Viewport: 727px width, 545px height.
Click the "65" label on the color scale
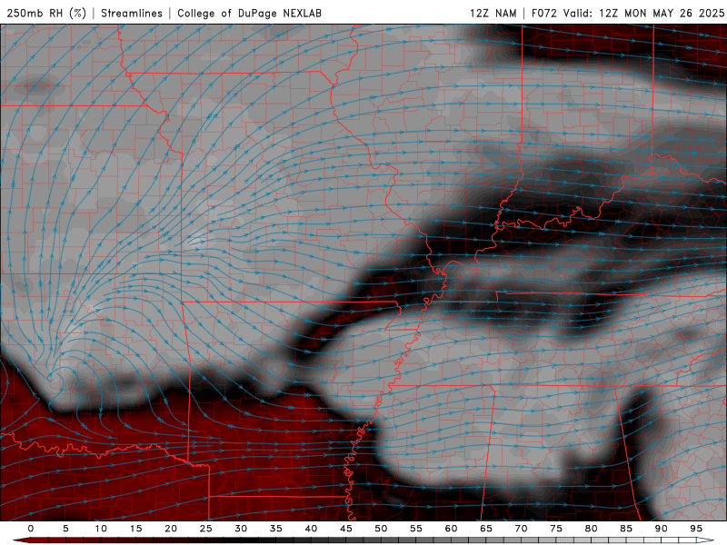486,529
